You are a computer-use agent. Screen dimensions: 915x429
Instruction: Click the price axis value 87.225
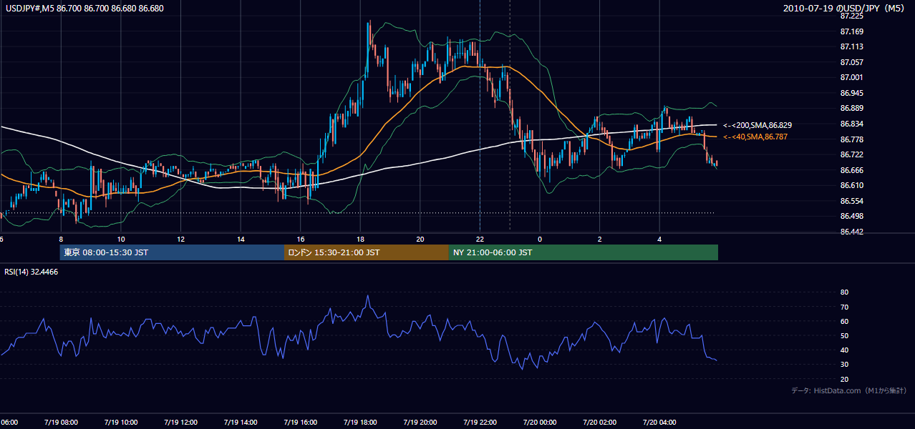coord(852,16)
